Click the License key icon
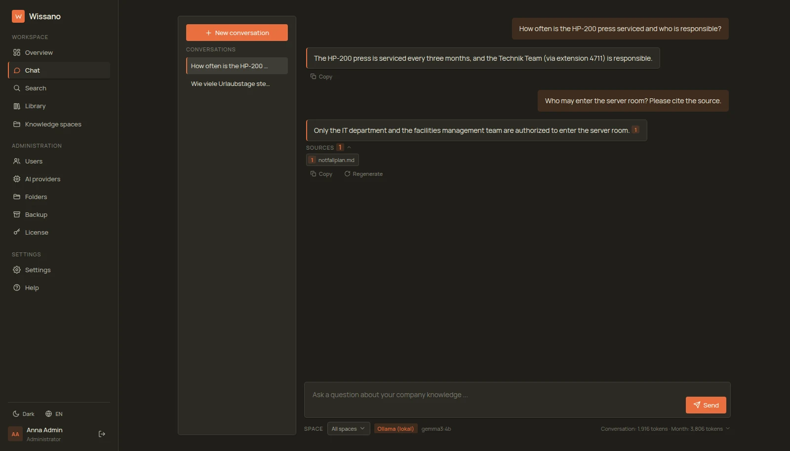This screenshot has height=451, width=790. [17, 232]
